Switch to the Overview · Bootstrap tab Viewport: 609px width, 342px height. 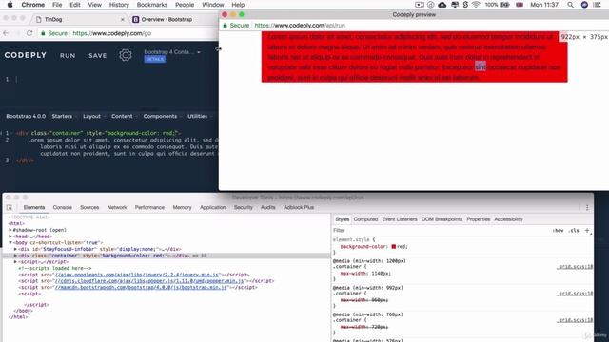(167, 19)
